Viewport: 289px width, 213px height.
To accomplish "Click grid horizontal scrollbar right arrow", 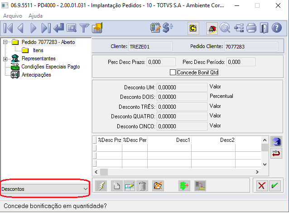I will (257, 172).
